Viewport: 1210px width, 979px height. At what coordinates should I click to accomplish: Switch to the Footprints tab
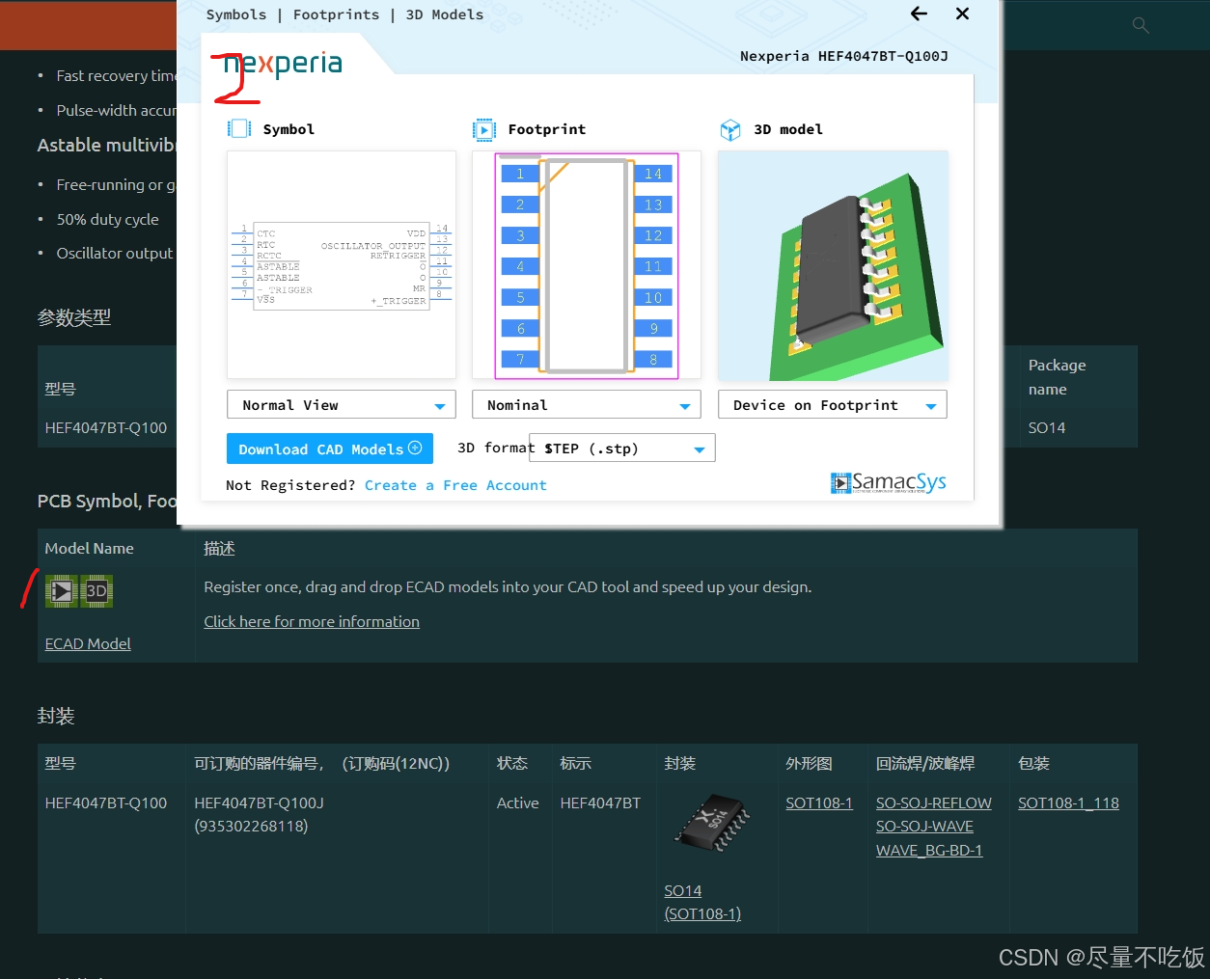point(336,14)
